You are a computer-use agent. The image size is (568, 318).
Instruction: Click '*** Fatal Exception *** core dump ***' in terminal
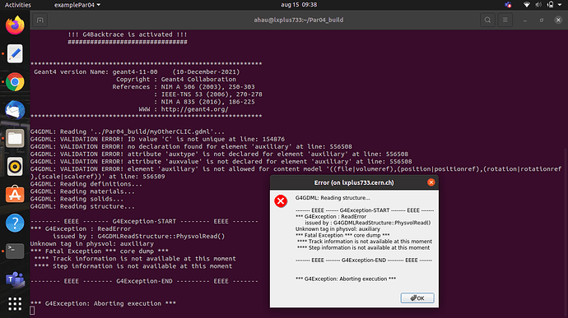click(100, 251)
